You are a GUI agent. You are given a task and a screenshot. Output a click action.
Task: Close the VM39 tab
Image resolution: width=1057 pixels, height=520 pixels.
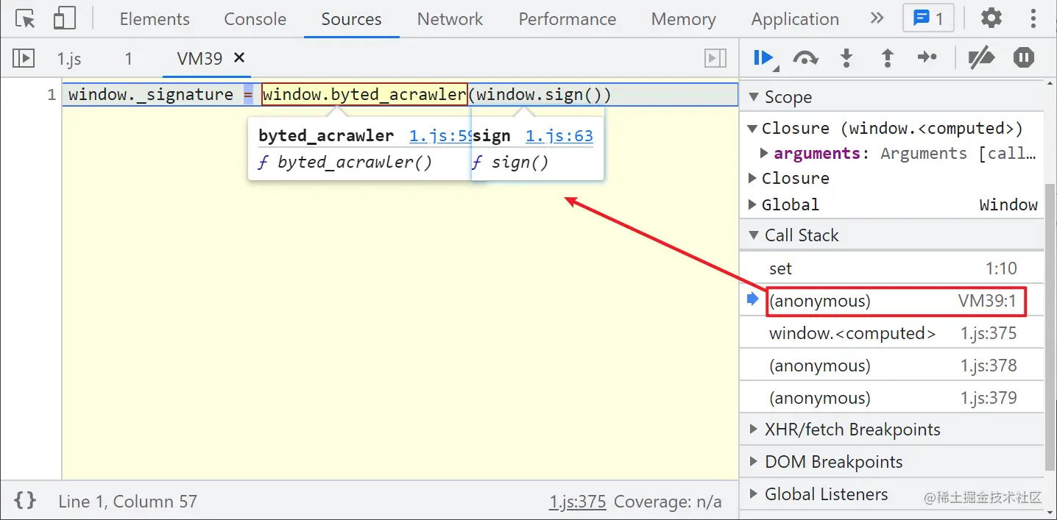239,57
